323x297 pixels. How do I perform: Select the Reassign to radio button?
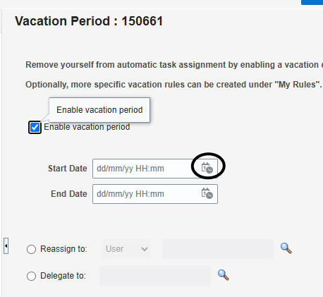pyautogui.click(x=31, y=249)
